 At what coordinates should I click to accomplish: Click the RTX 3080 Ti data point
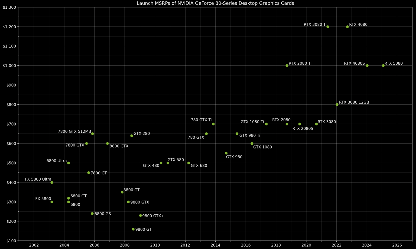pos(328,27)
